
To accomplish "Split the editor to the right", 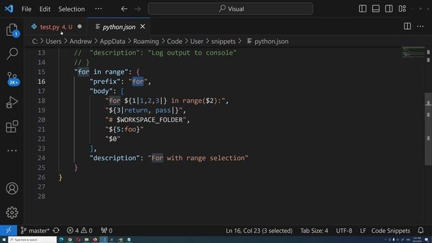I will point(407,26).
